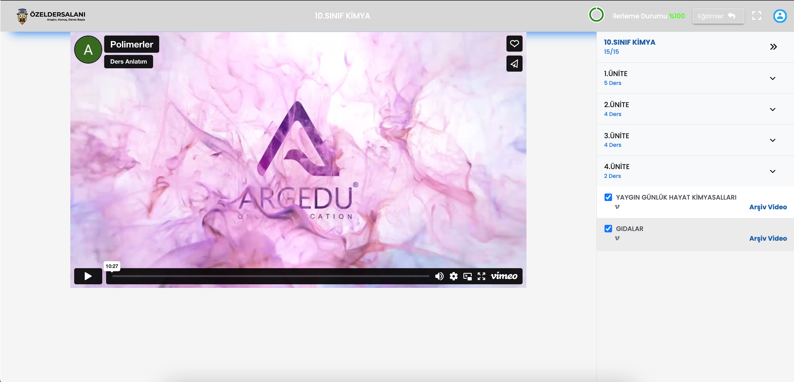Toggle page fullscreen icon in header
This screenshot has width=794, height=382.
pos(756,16)
